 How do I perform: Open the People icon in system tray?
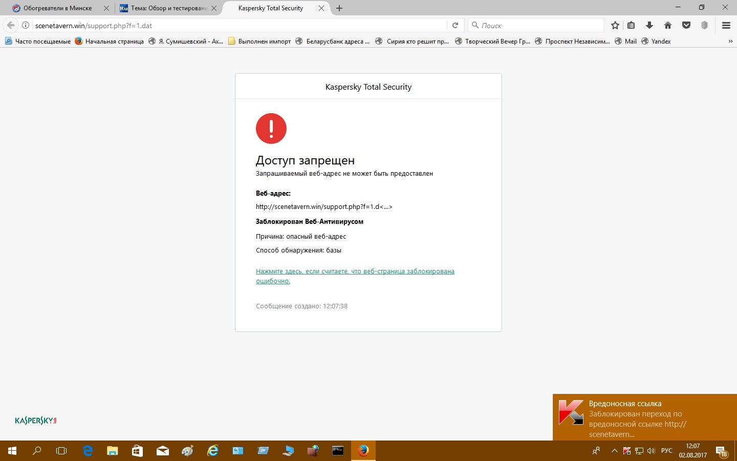[596, 451]
